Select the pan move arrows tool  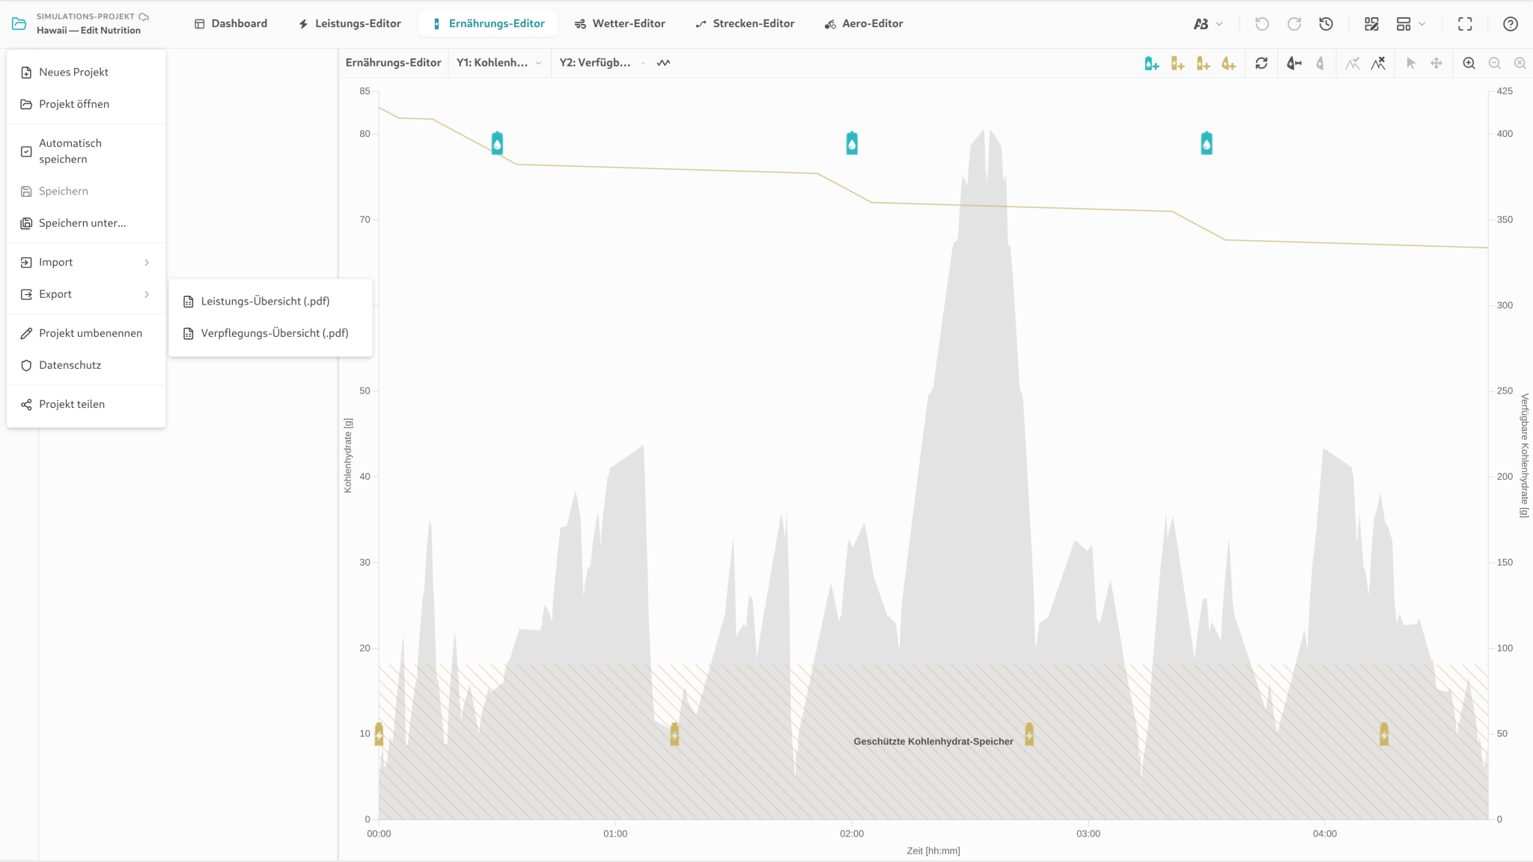(1436, 64)
